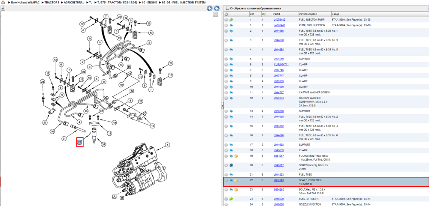Select 'FUEL INJECTION PUMP' description text
Viewport: 429px width, 206px height.
tap(312, 20)
